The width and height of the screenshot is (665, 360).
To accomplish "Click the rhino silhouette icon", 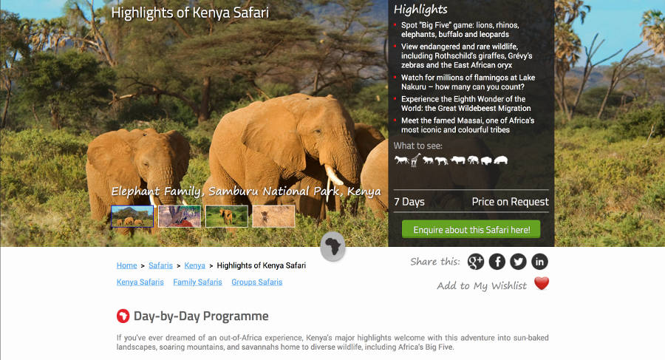I will [458, 160].
